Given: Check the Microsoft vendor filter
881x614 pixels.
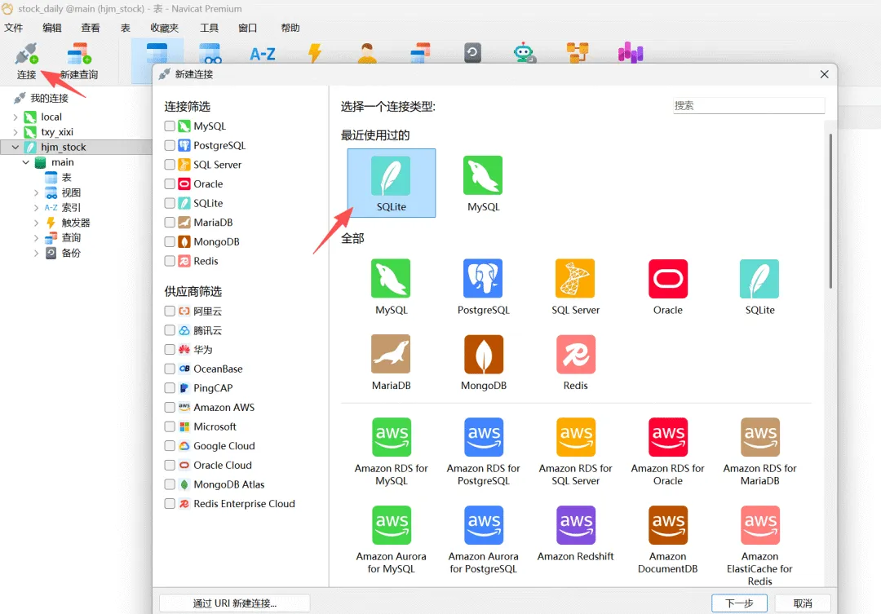Looking at the screenshot, I should click(x=170, y=426).
